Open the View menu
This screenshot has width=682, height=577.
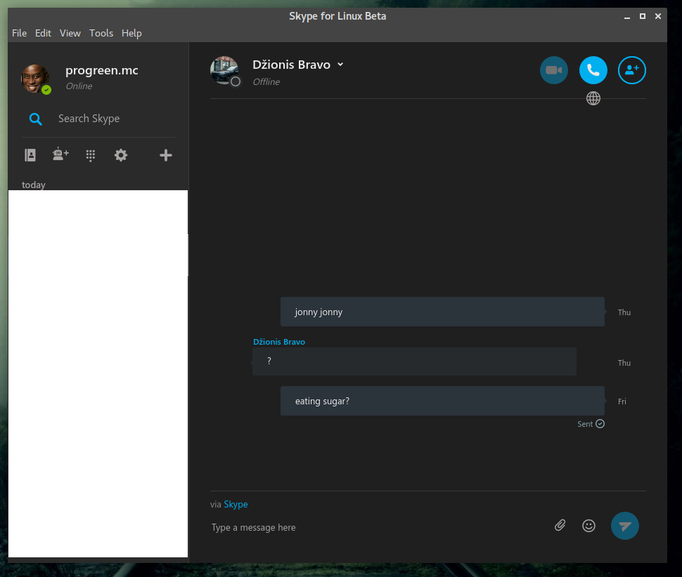click(x=70, y=33)
